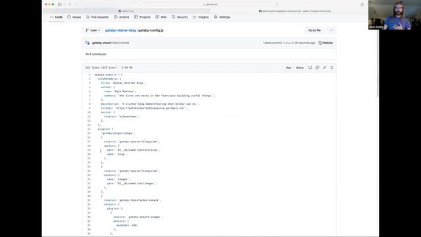Click the Safari share icon
The image size is (421, 237).
tap(362, 5)
